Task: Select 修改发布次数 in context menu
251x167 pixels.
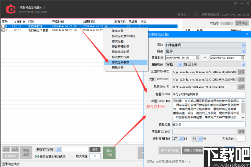Action: click(120, 57)
